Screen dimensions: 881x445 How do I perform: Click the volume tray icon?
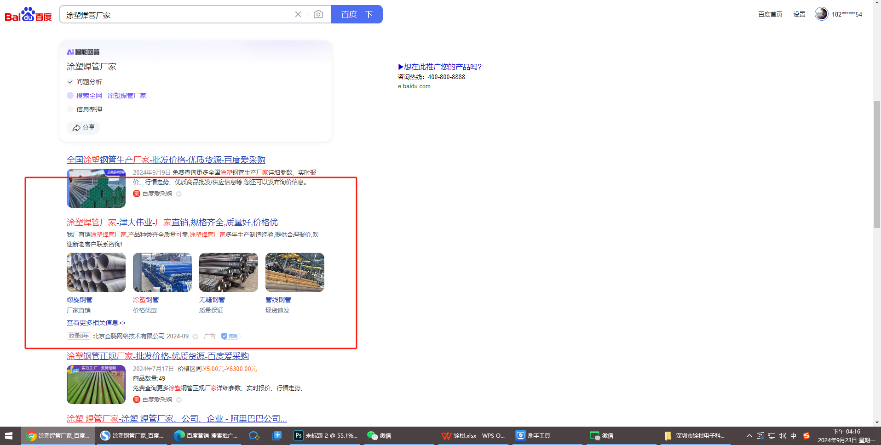coord(783,436)
